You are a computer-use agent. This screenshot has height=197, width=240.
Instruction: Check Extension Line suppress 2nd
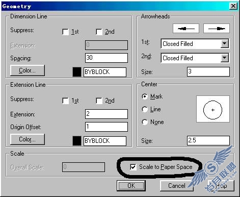pyautogui.click(x=99, y=101)
